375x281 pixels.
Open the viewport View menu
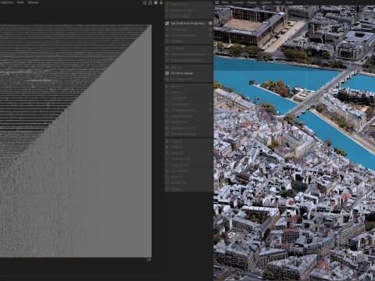click(225, 2)
